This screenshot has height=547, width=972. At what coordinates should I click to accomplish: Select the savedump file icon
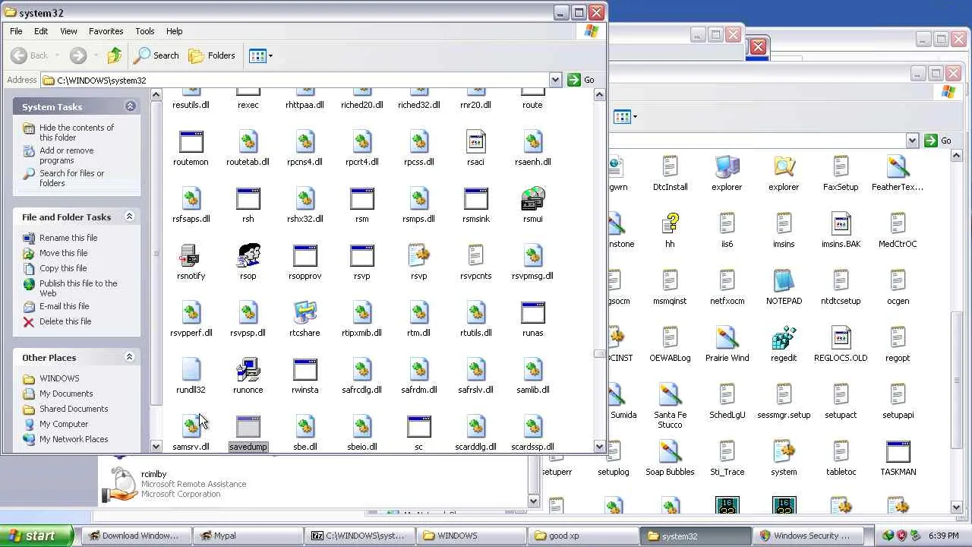[248, 427]
